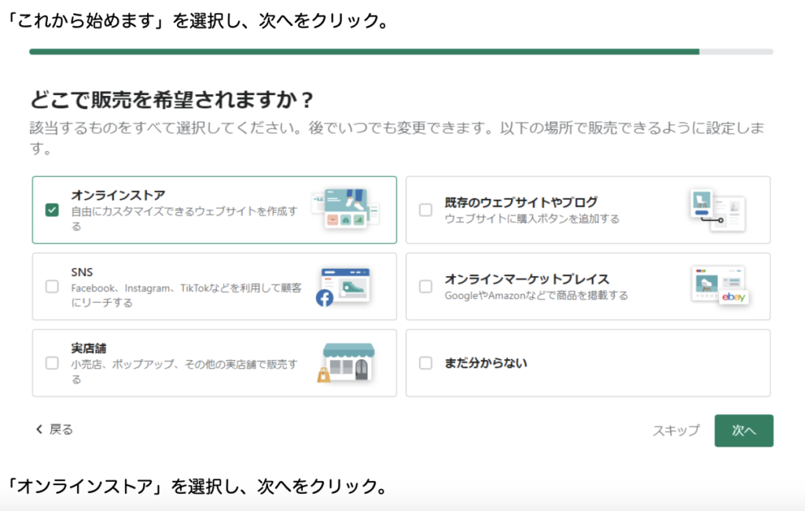Tick the 既存のウェブサイトやブログ checkbox
This screenshot has width=805, height=511.
point(425,210)
